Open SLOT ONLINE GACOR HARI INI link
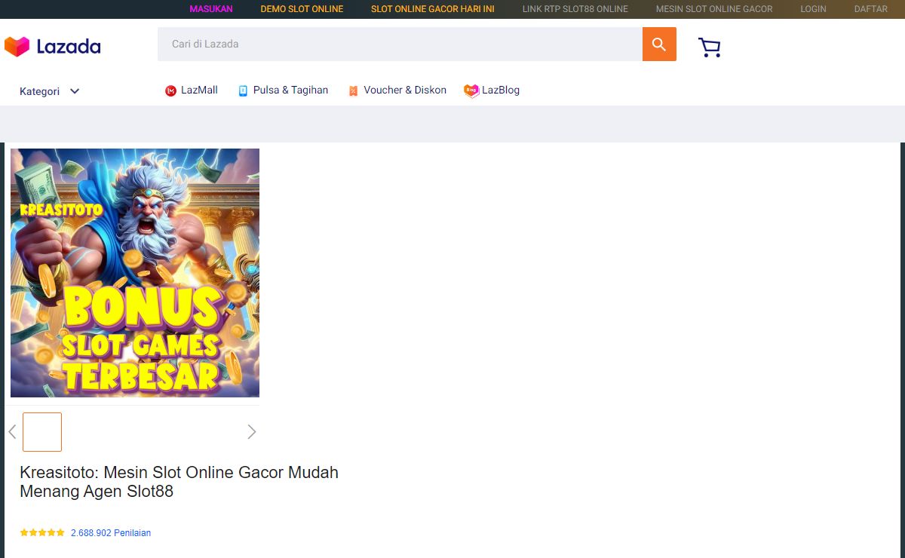Viewport: 905px width, 558px height. coord(433,9)
